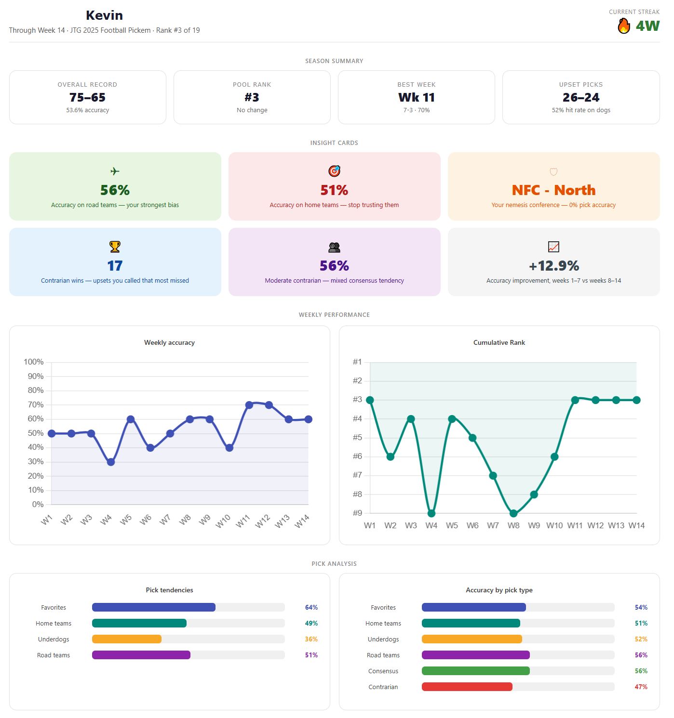Screen dimensions: 674x718
Task: Click the trophy icon on the contrarian wins card
Action: [115, 247]
